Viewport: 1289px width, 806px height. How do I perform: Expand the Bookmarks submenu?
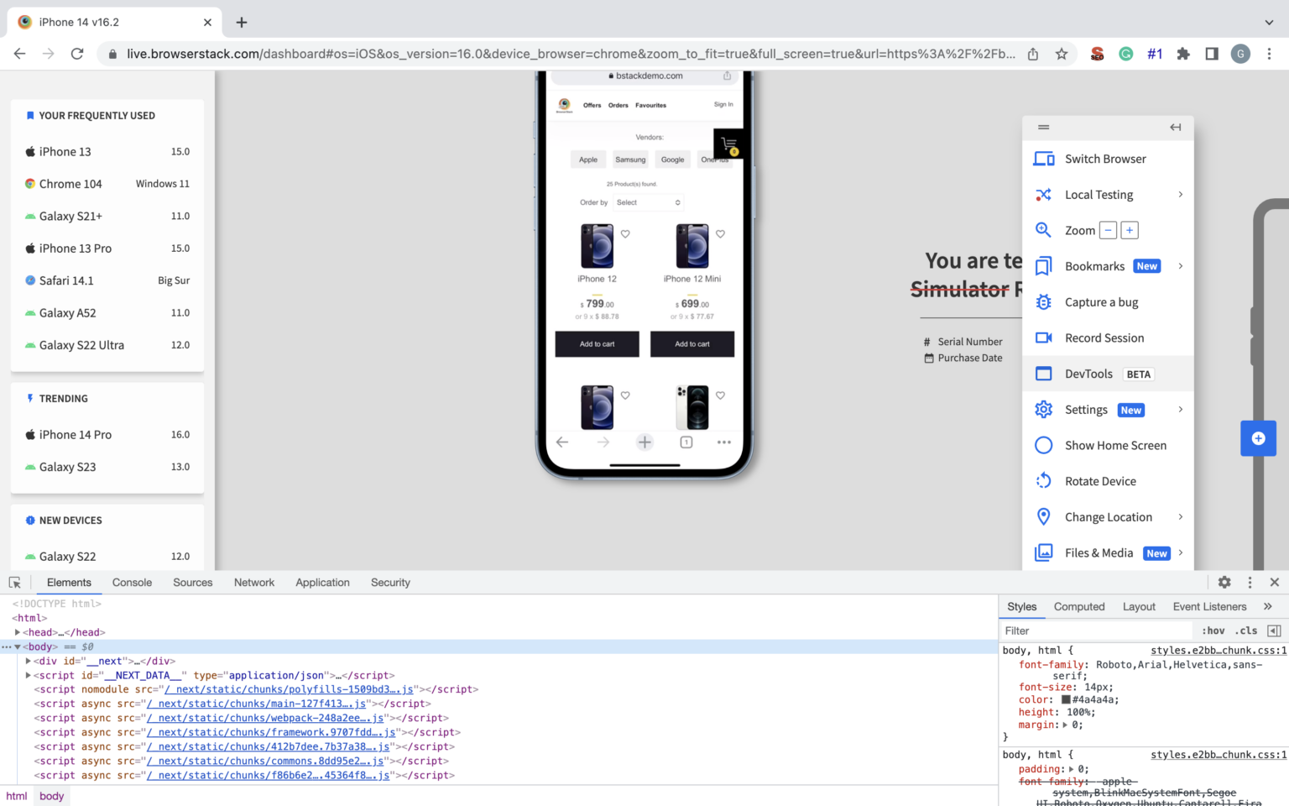[1181, 265]
